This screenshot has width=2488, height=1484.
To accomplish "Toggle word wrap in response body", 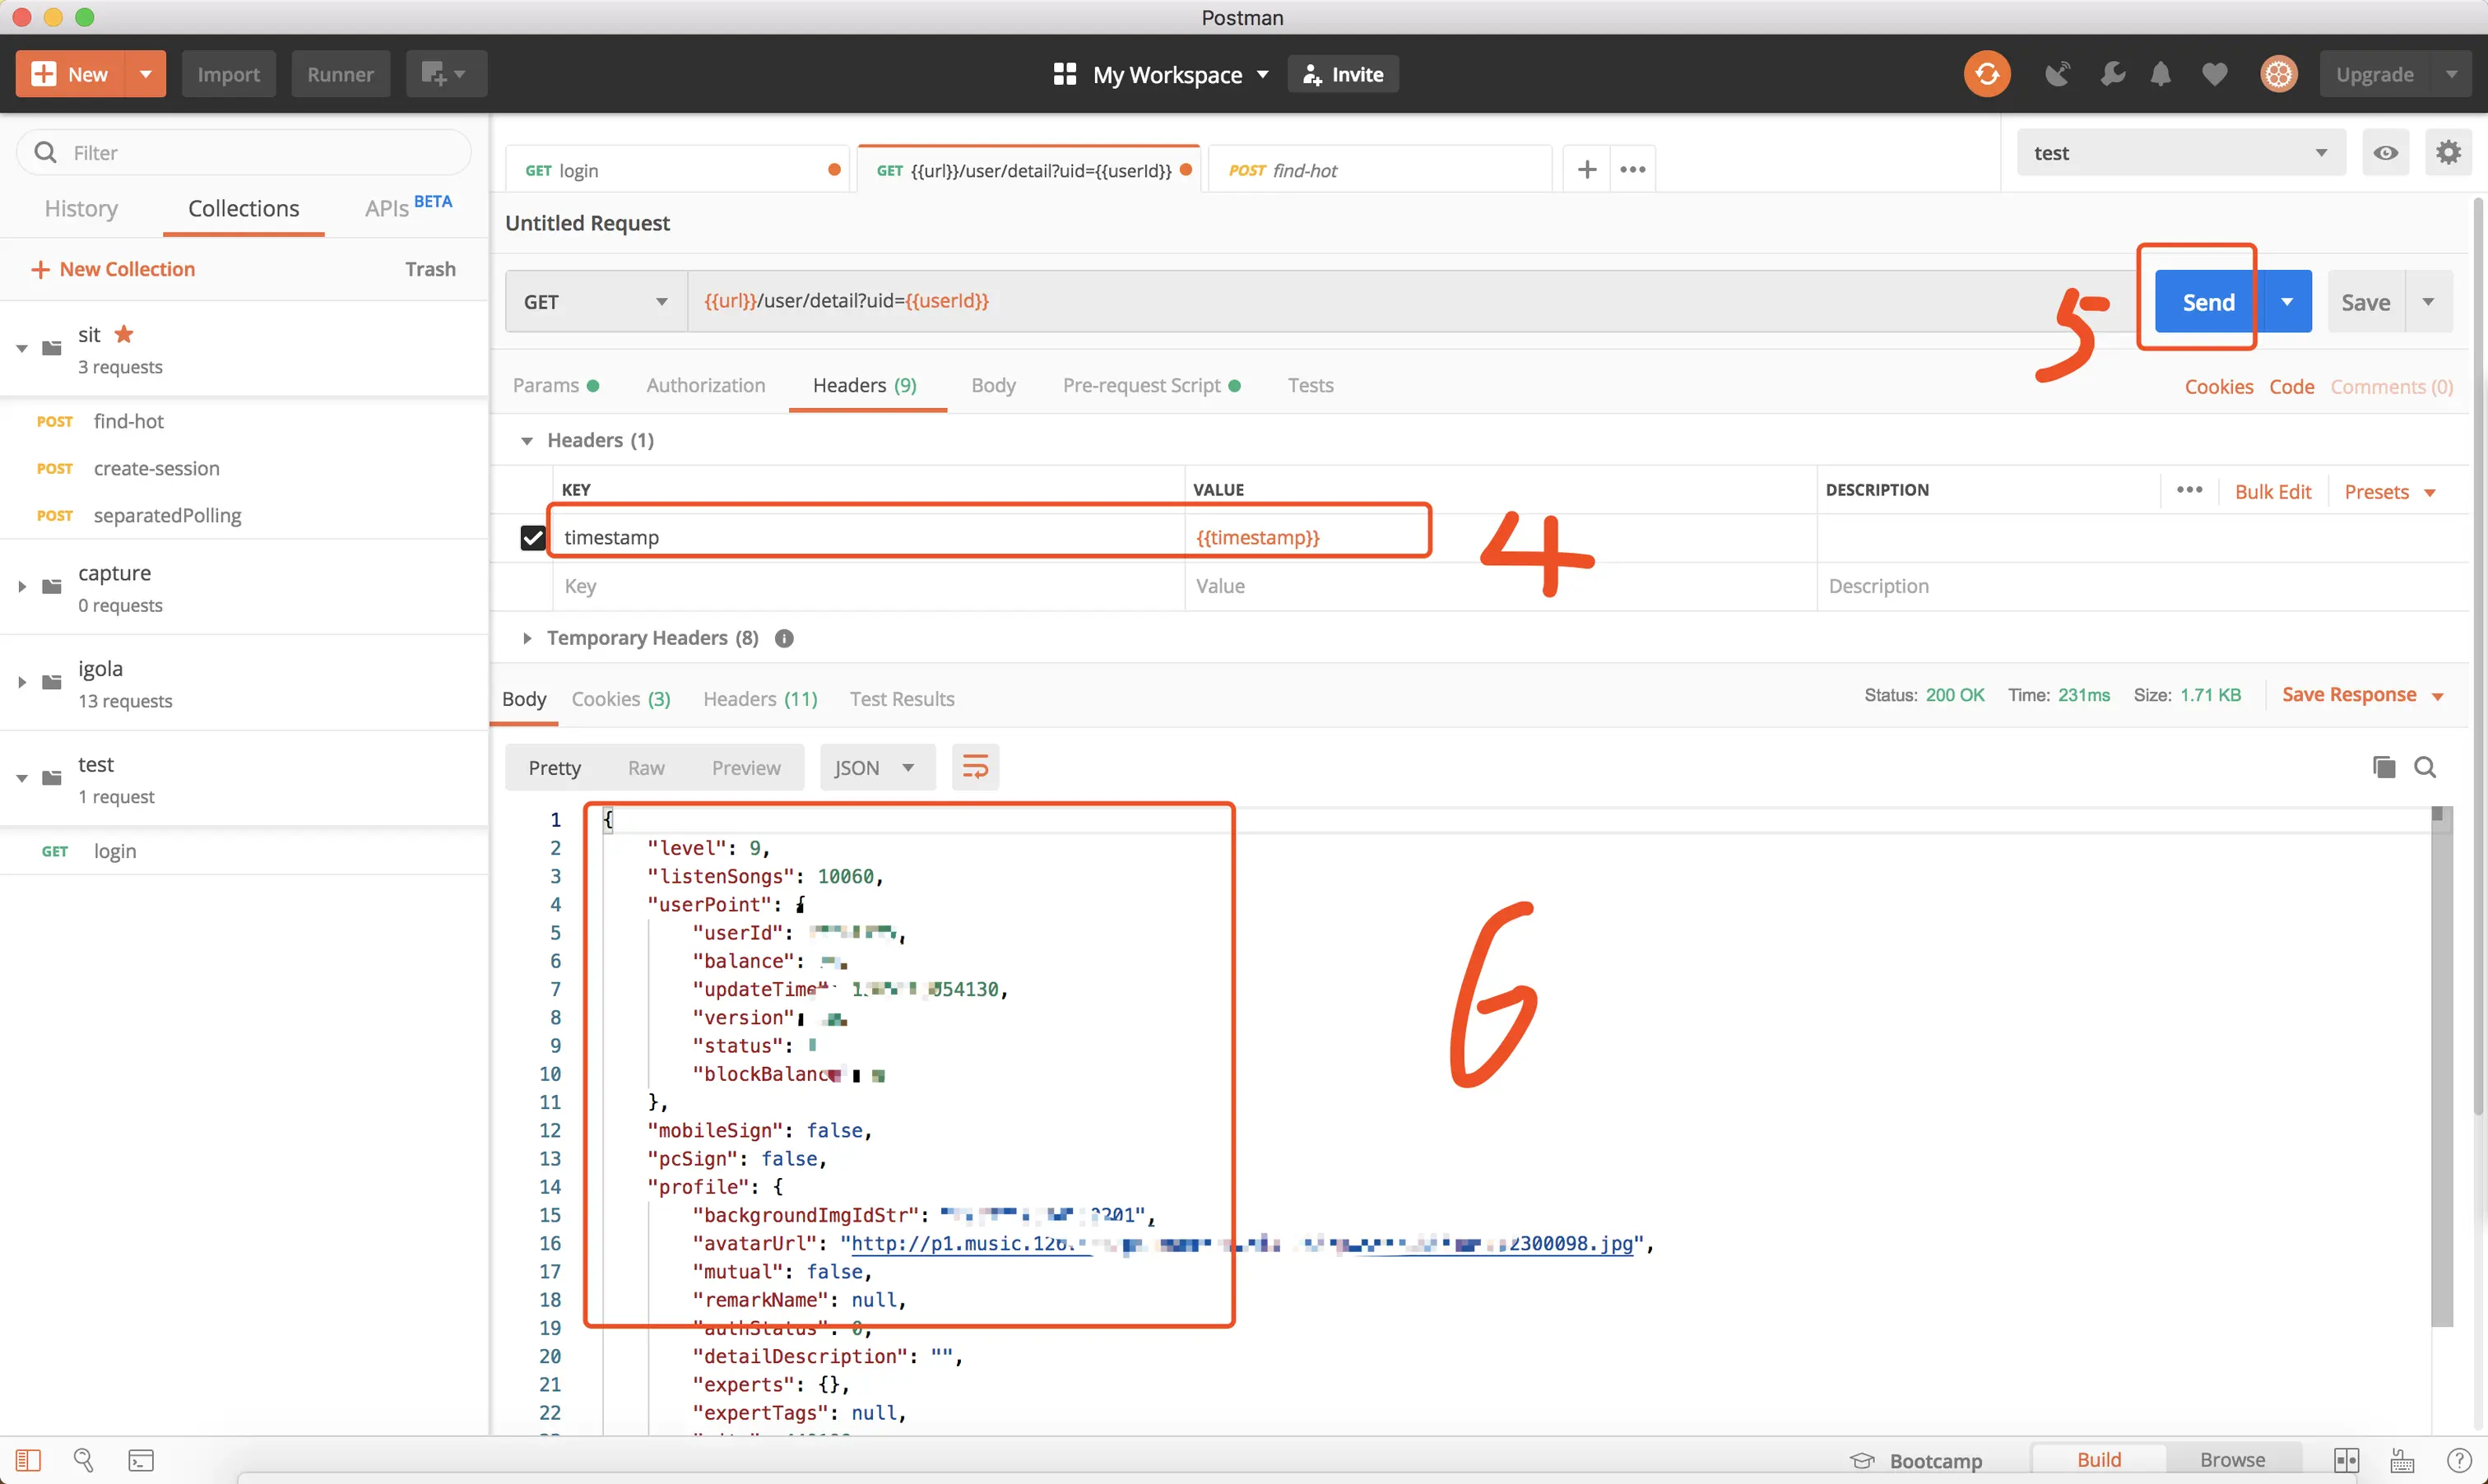I will pyautogui.click(x=974, y=767).
